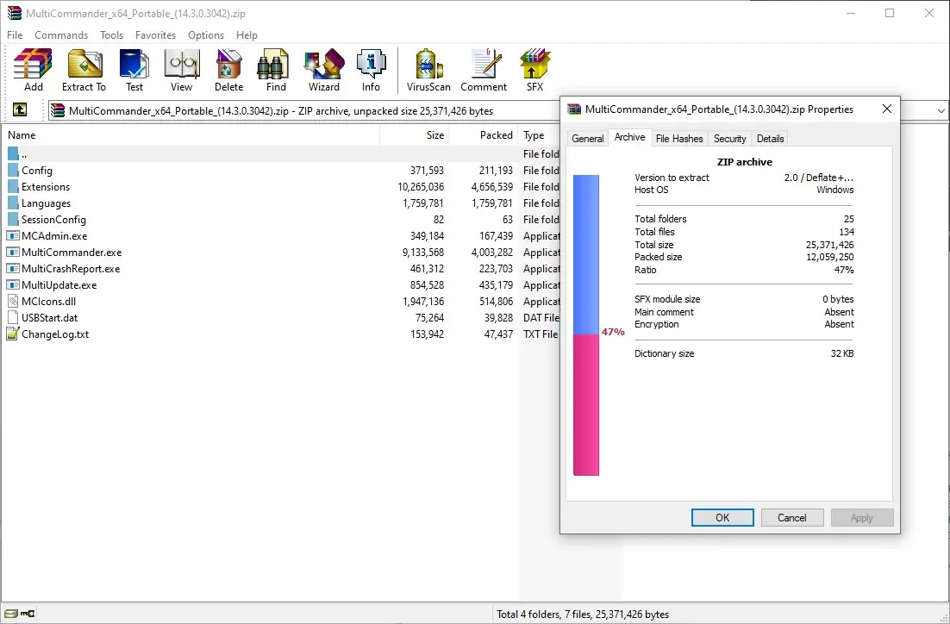Open the View toolbar icon
Image resolution: width=950 pixels, height=624 pixels.
click(181, 69)
